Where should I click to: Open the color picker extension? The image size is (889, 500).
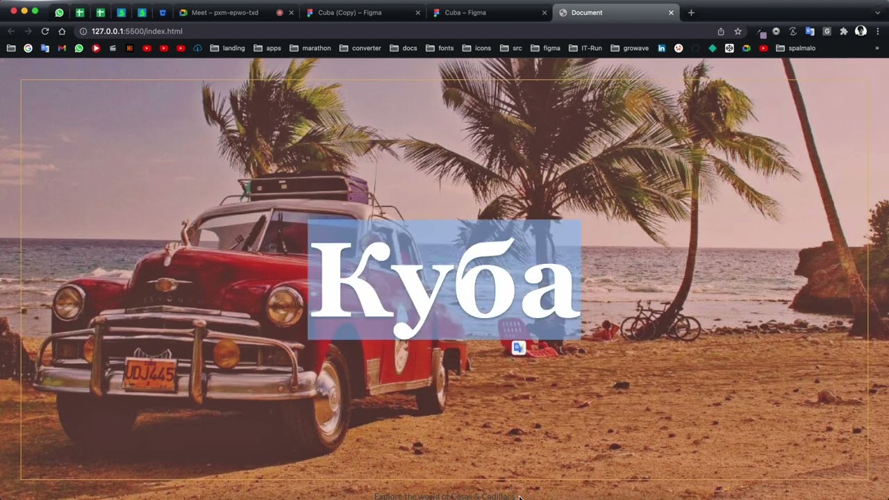pos(760,31)
